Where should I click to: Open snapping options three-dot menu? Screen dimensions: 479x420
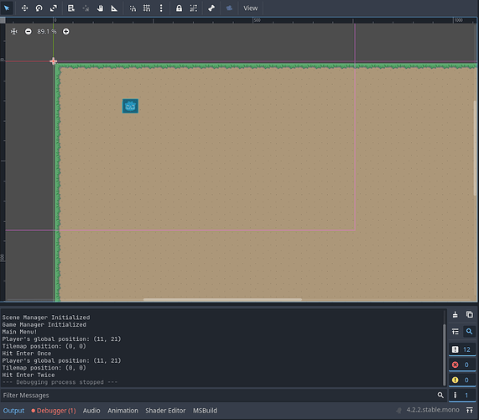[x=161, y=8]
